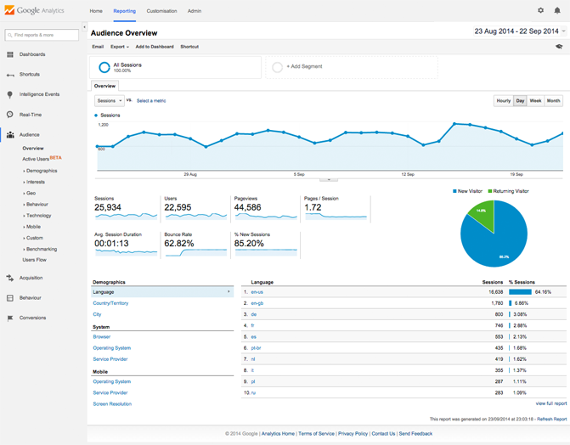Open Dashboards from the sidebar icon

10,54
